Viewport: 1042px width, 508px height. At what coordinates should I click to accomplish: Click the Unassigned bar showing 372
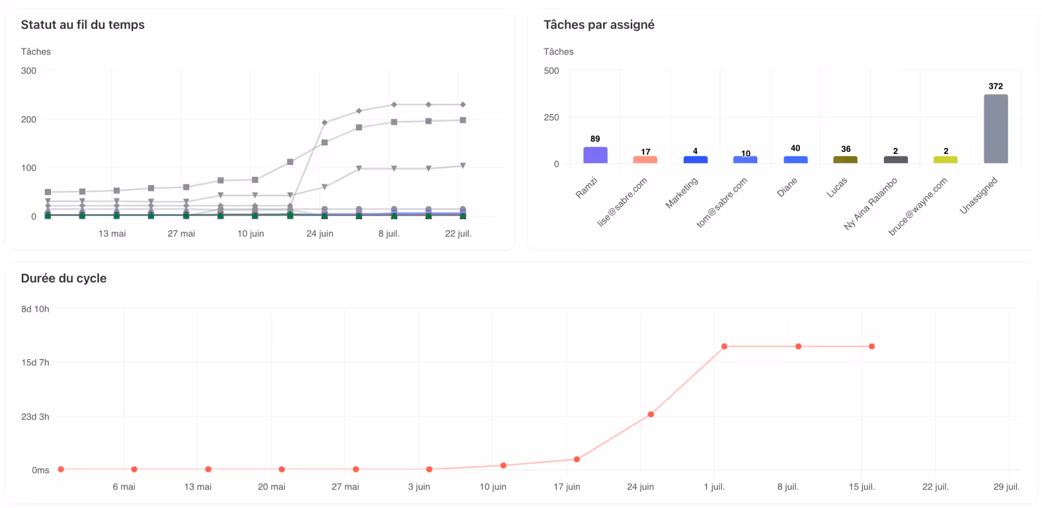coord(995,129)
